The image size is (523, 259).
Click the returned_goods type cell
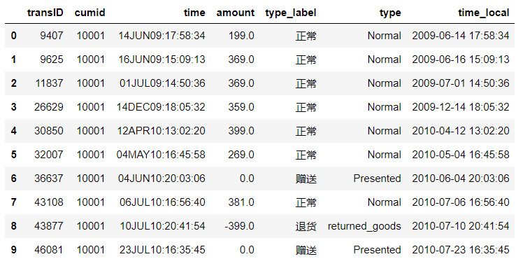[x=364, y=227]
